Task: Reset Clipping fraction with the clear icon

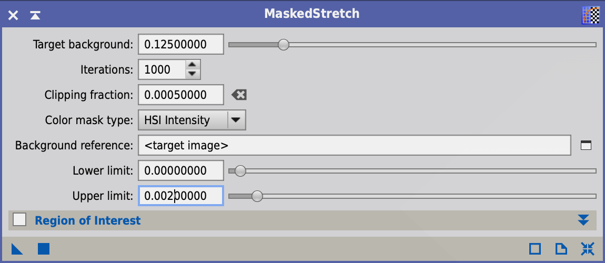Action: [239, 95]
